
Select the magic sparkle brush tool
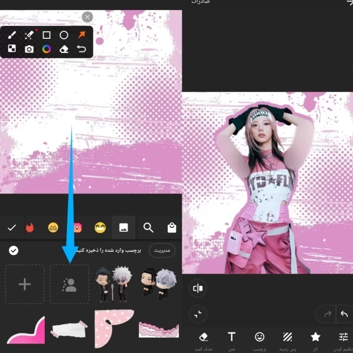(x=29, y=35)
